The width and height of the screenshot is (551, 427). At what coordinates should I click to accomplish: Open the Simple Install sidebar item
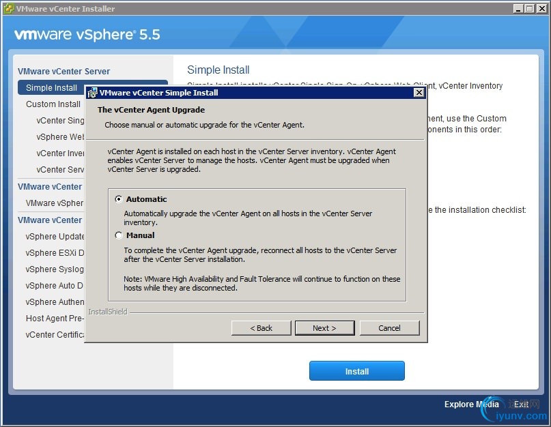51,88
